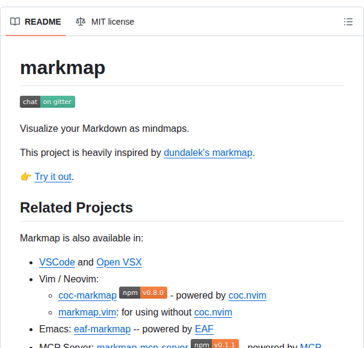Viewport: 364px width, 348px height.
Task: Click the Related Projects heading
Action: pyautogui.click(x=76, y=208)
